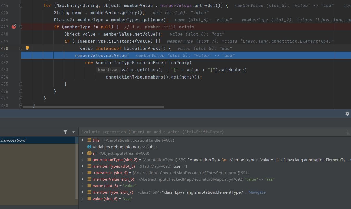Toggle the breakpoint on line 447
This screenshot has width=351, height=209.
coord(14,27)
